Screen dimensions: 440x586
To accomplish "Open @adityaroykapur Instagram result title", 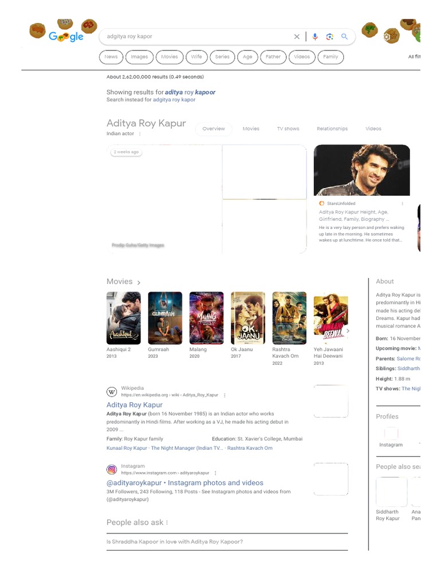I will tap(185, 483).
